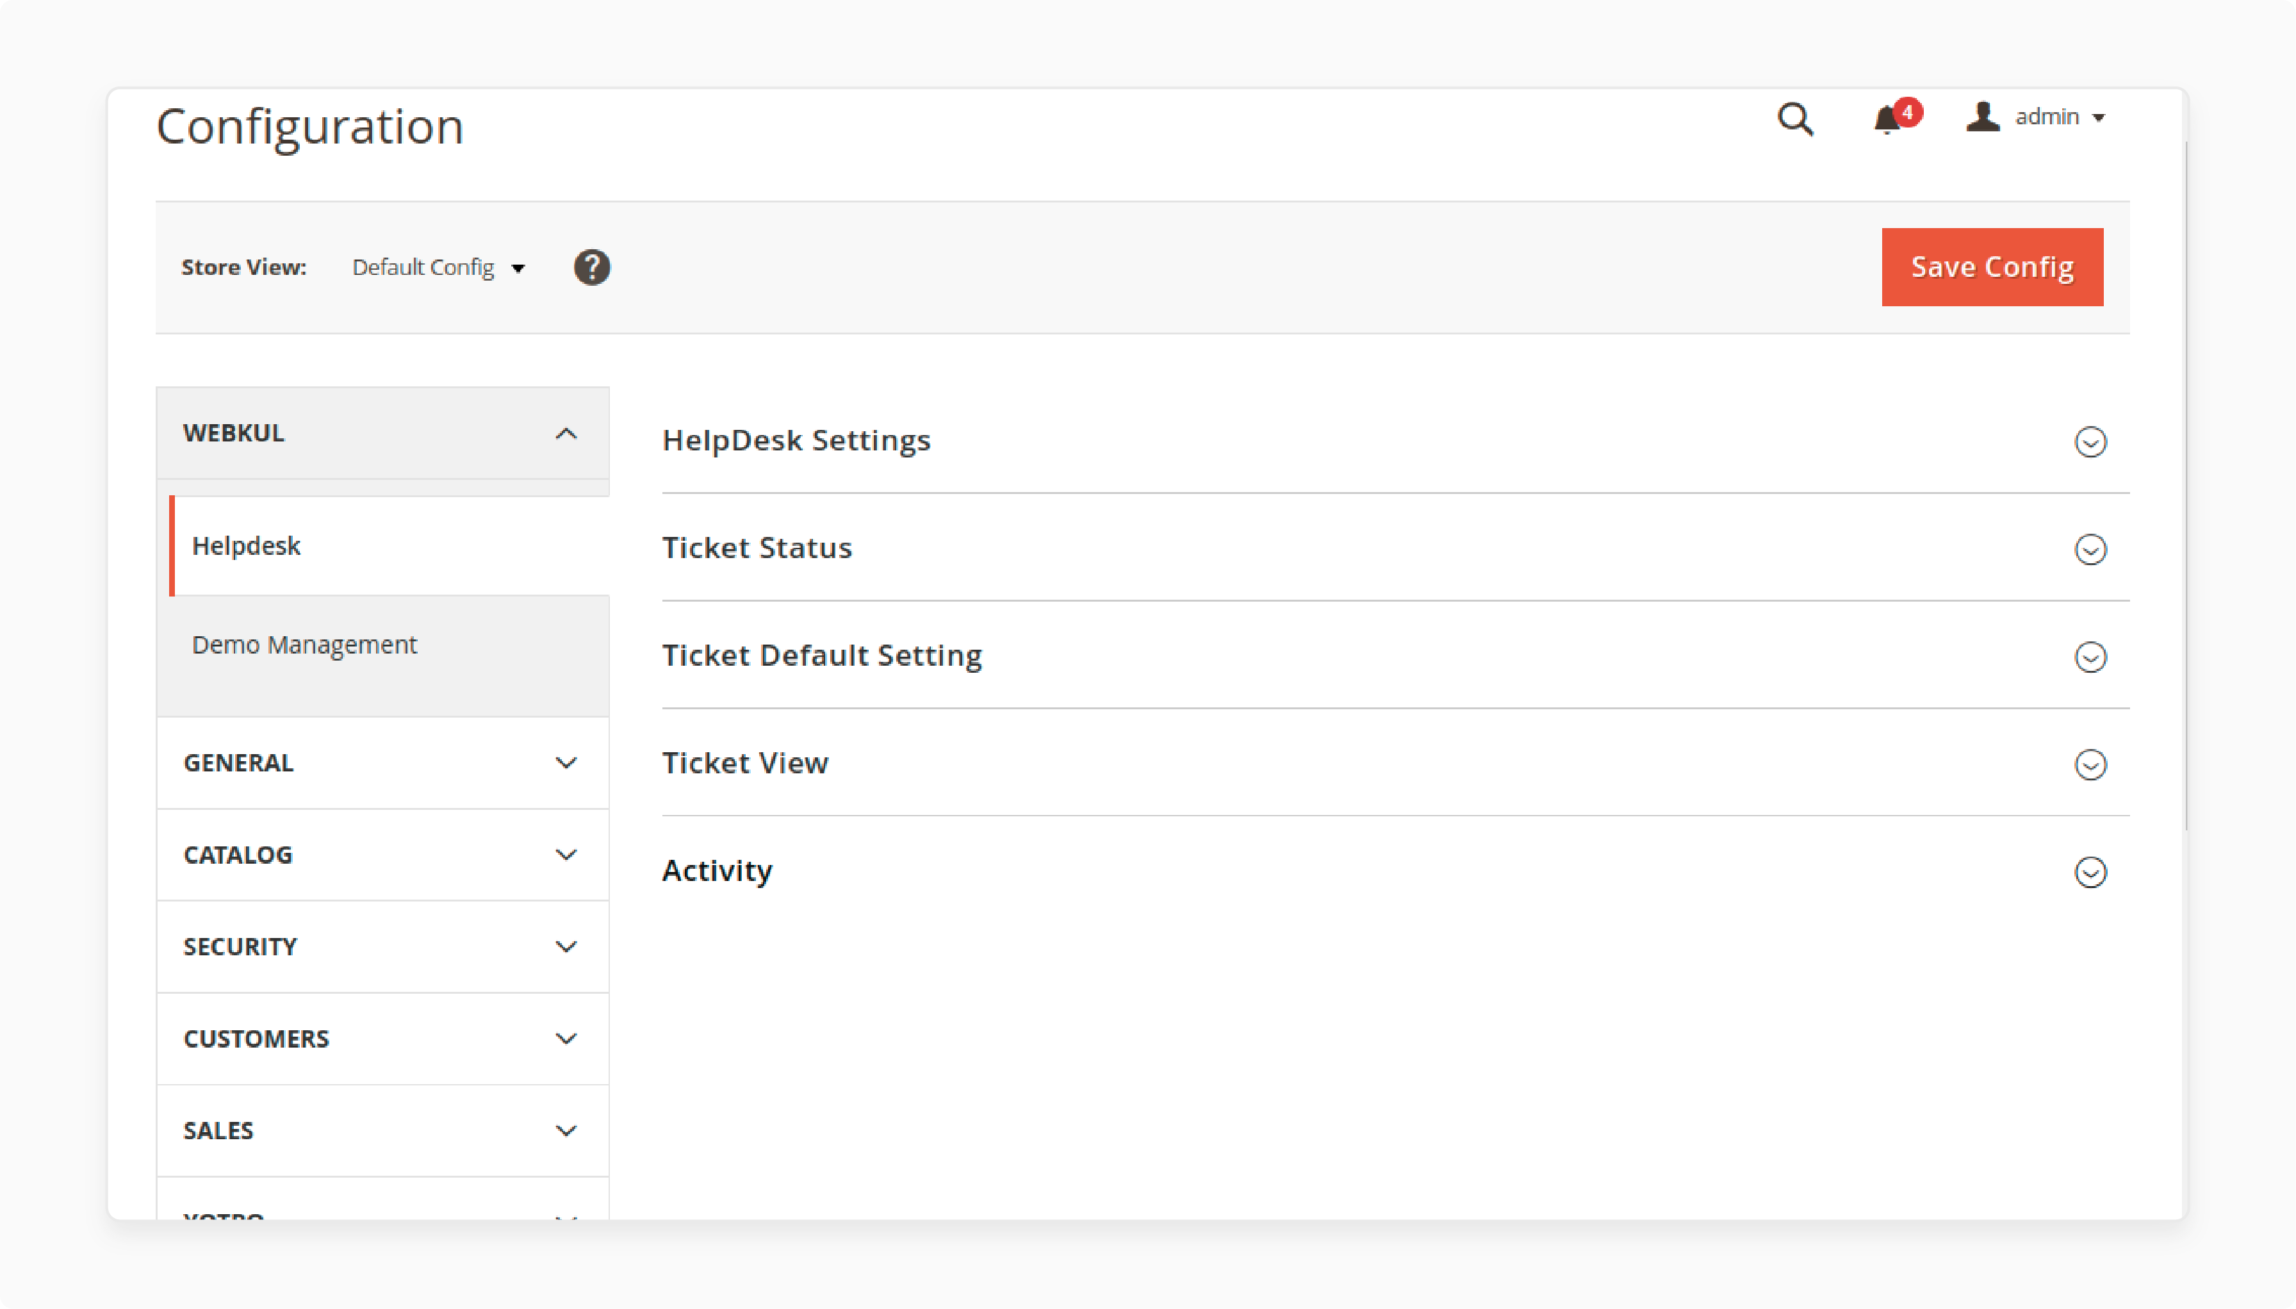The width and height of the screenshot is (2296, 1309).
Task: Open the Ticket Default Setting section title
Action: (823, 655)
